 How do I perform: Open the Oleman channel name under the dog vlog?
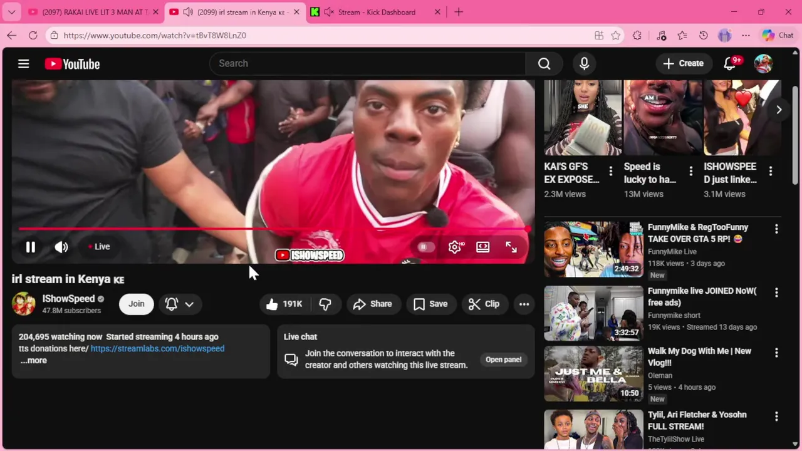[x=660, y=375]
